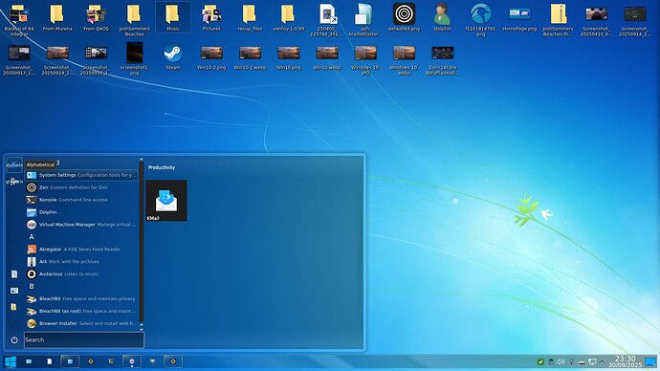
Task: Open Akregator news feed reader entry
Action: tap(81, 249)
